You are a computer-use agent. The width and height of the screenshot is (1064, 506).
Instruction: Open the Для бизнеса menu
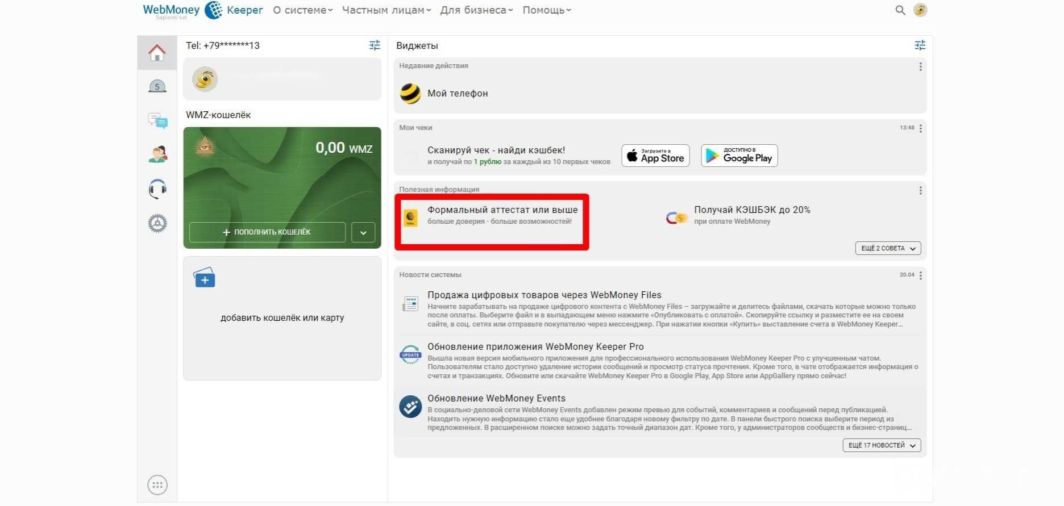476,10
